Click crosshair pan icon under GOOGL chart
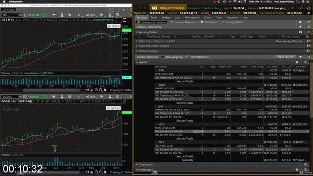The height and width of the screenshot is (176, 313). tap(92, 172)
